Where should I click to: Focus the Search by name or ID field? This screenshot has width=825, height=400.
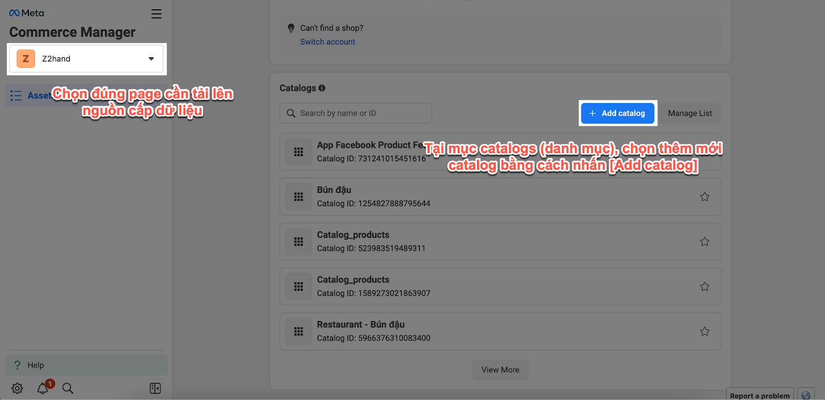[x=356, y=113]
